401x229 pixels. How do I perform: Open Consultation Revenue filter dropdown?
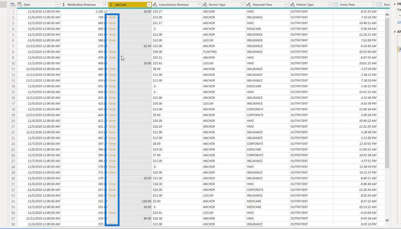[199, 5]
